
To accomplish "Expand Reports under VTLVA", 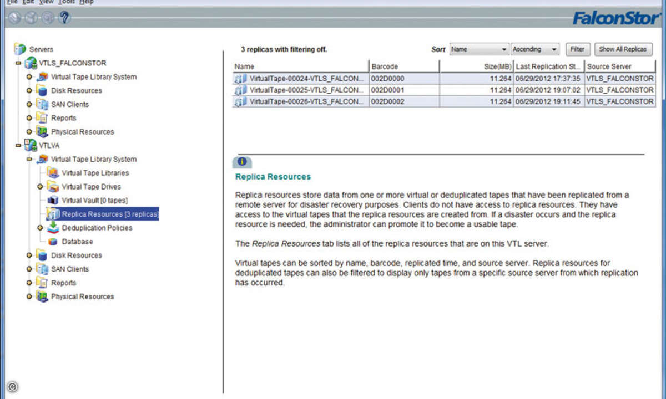I will tap(29, 283).
